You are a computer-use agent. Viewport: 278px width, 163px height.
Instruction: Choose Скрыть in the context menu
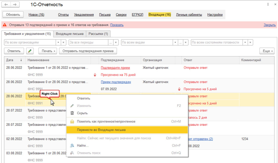point(127,113)
